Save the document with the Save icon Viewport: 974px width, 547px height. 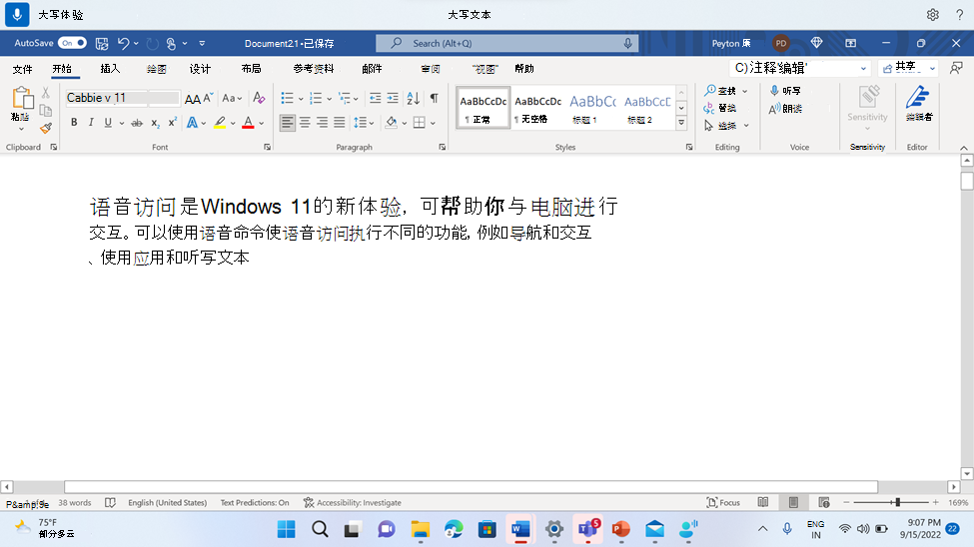[102, 44]
